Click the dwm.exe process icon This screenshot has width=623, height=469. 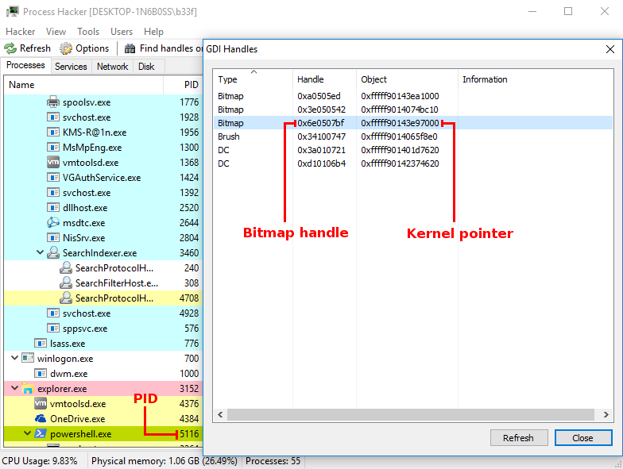click(40, 373)
